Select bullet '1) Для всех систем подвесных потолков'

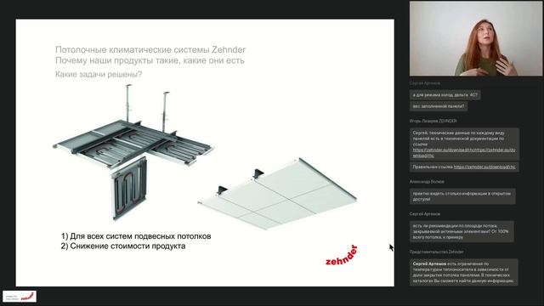[136, 236]
